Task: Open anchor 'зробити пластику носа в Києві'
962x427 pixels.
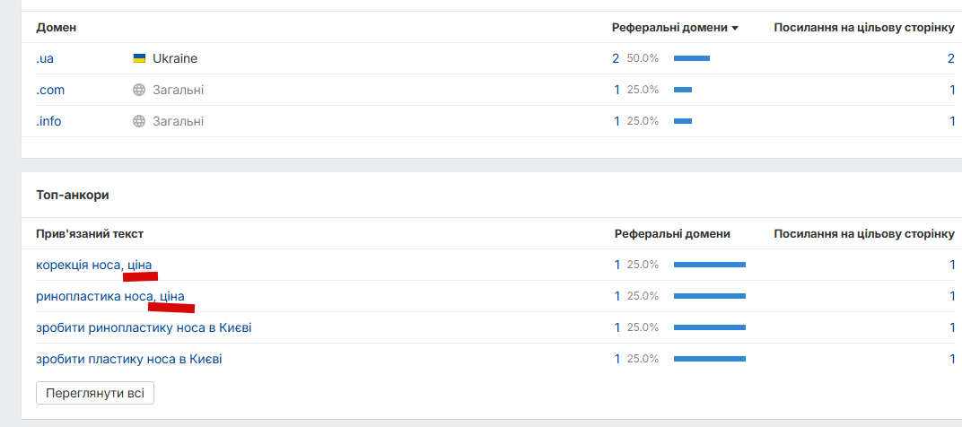Action: coord(128,359)
